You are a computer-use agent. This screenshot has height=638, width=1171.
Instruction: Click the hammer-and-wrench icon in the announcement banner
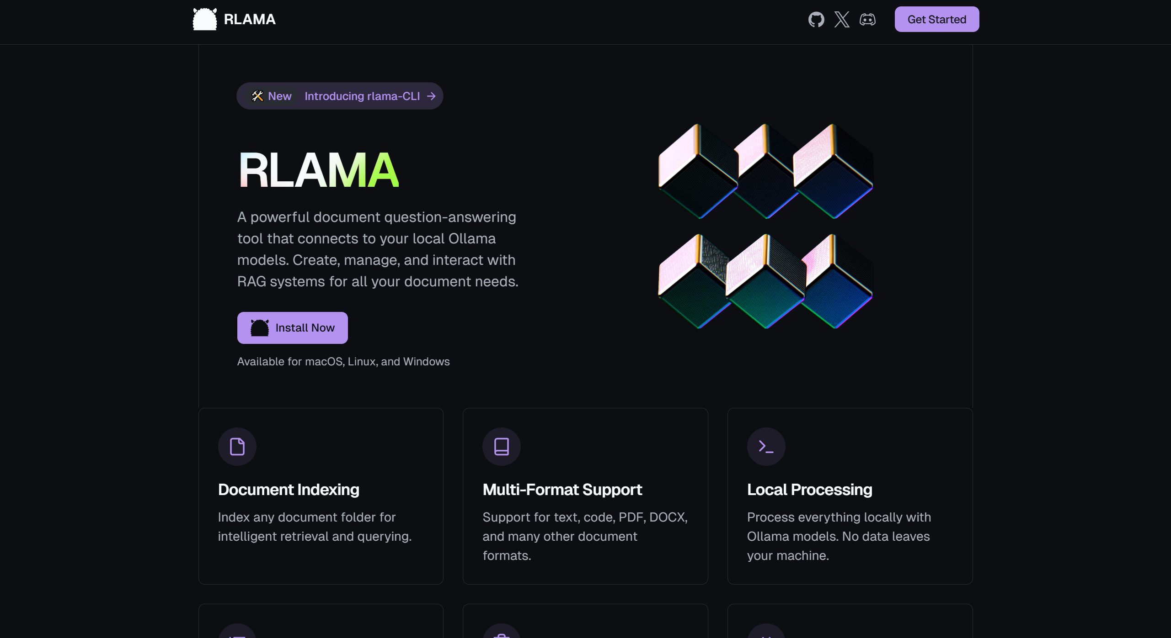tap(257, 96)
